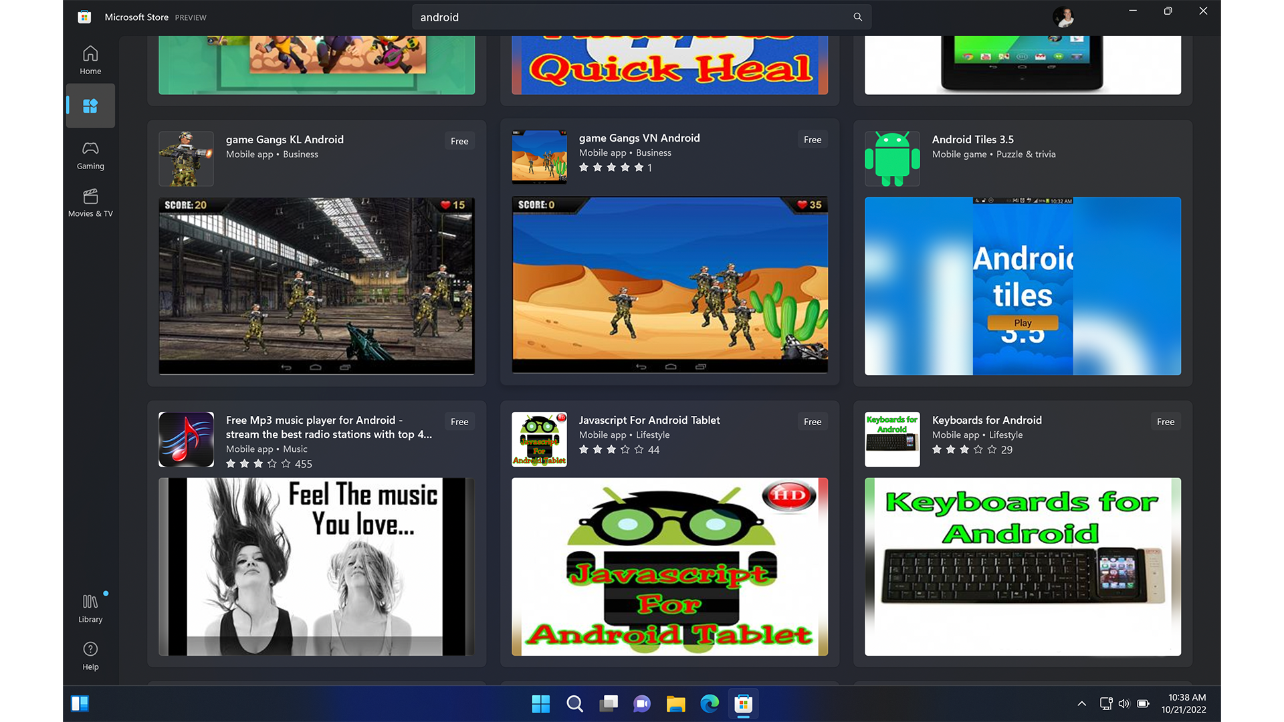Open the user profile avatar
The height and width of the screenshot is (722, 1284).
click(x=1063, y=17)
